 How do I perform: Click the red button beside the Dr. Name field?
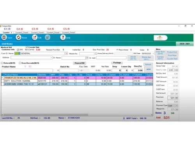pyautogui.click(x=87, y=58)
